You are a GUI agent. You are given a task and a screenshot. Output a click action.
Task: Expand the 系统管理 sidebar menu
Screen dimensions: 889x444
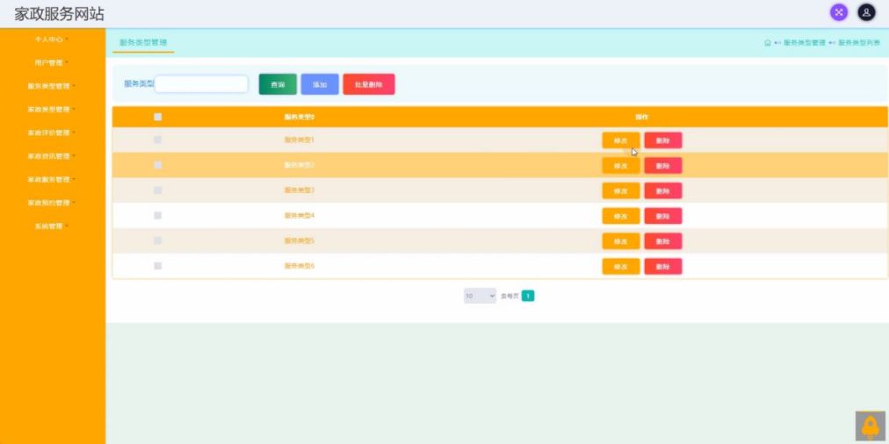click(x=51, y=226)
